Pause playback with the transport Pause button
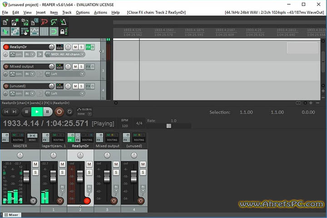Image resolution: width=327 pixels, height=218 pixels. pos(48,111)
